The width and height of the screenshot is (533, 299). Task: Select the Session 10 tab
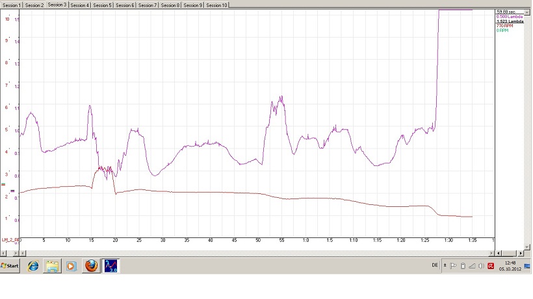[x=216, y=5]
